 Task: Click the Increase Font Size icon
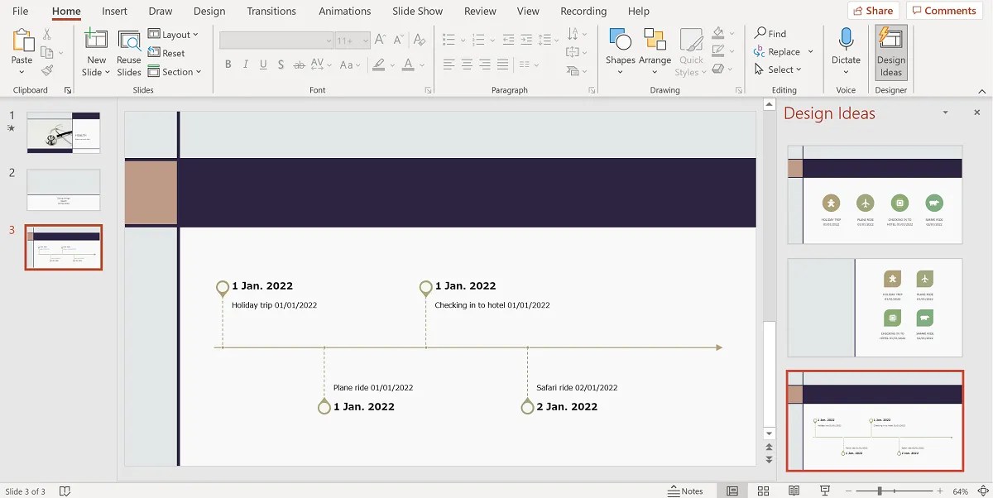tap(378, 38)
